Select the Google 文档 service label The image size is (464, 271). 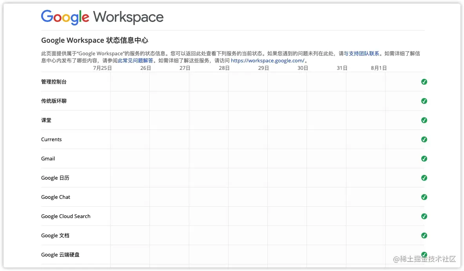55,236
